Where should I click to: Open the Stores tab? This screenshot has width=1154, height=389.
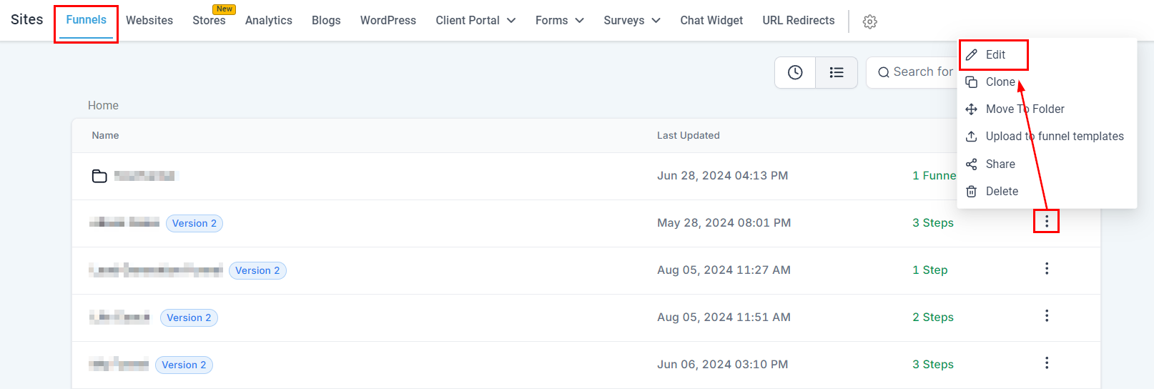tap(209, 21)
